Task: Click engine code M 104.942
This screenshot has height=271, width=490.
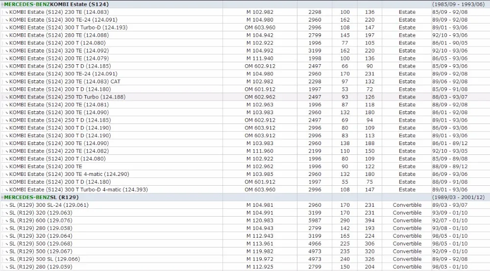Action: [260, 35]
